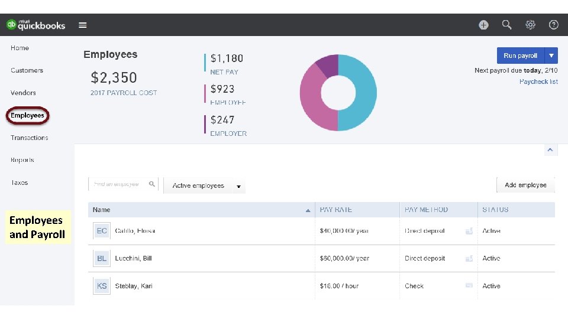The width and height of the screenshot is (568, 319).
Task: Open the Active employees filter dropdown
Action: coord(205,186)
